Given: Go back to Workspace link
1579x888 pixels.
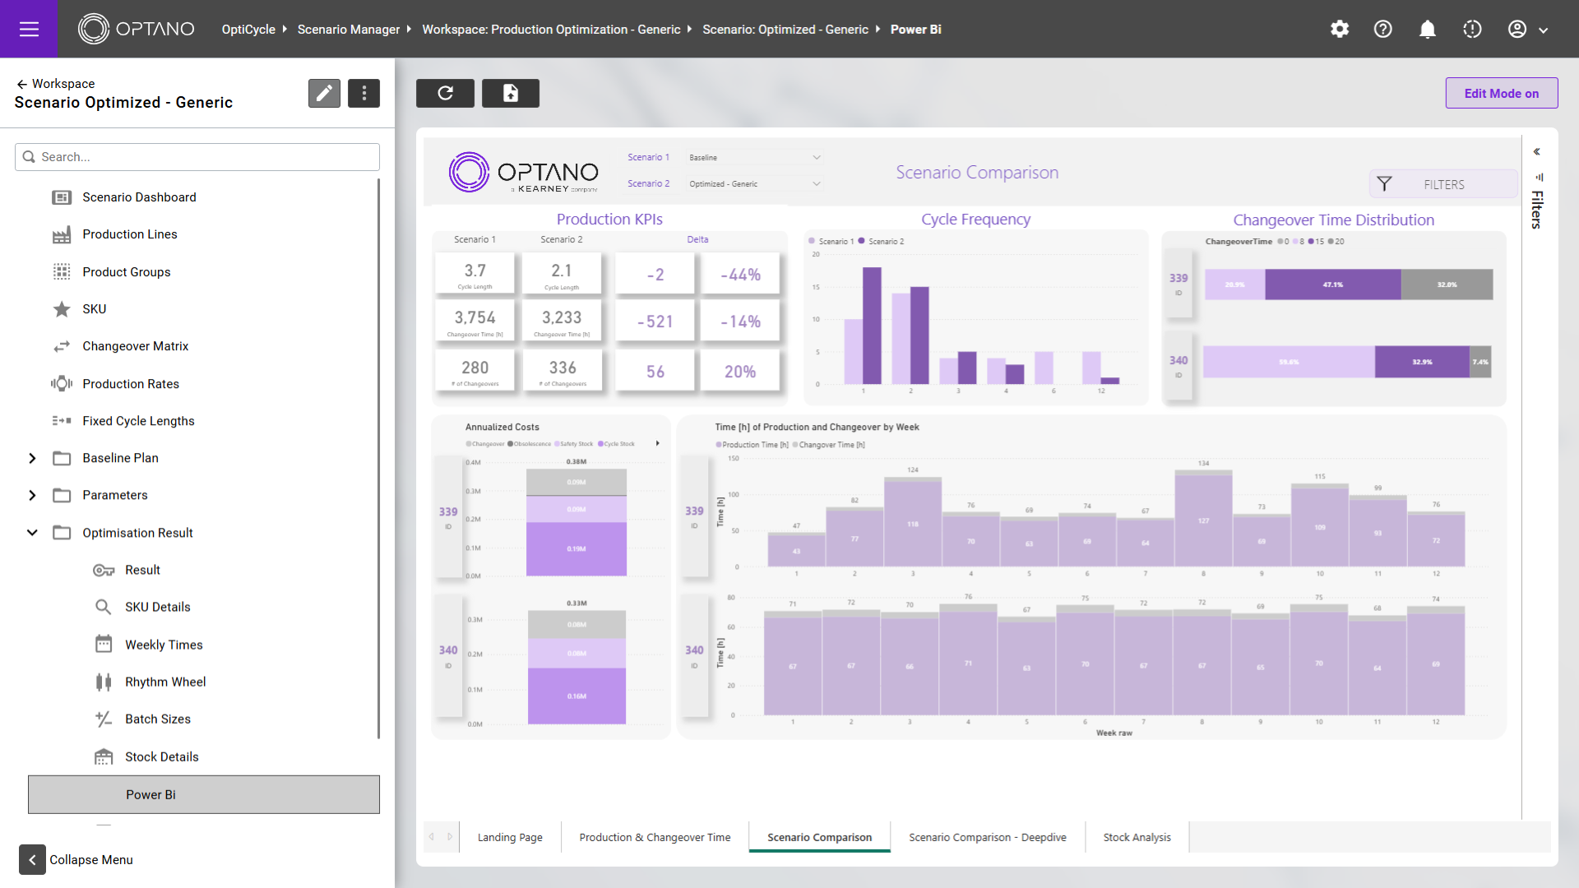Looking at the screenshot, I should click(55, 84).
